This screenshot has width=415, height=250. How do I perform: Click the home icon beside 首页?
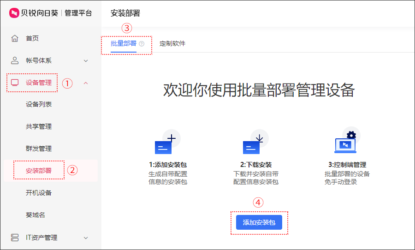[15, 38]
